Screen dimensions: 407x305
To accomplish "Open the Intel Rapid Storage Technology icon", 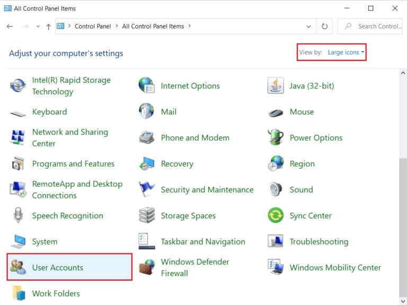I will click(17, 85).
